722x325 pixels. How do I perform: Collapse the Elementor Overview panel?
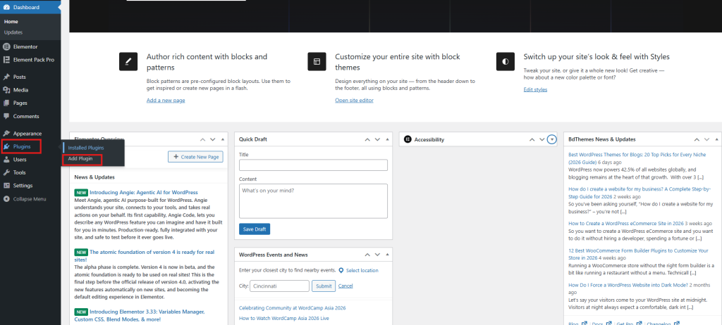(222, 139)
